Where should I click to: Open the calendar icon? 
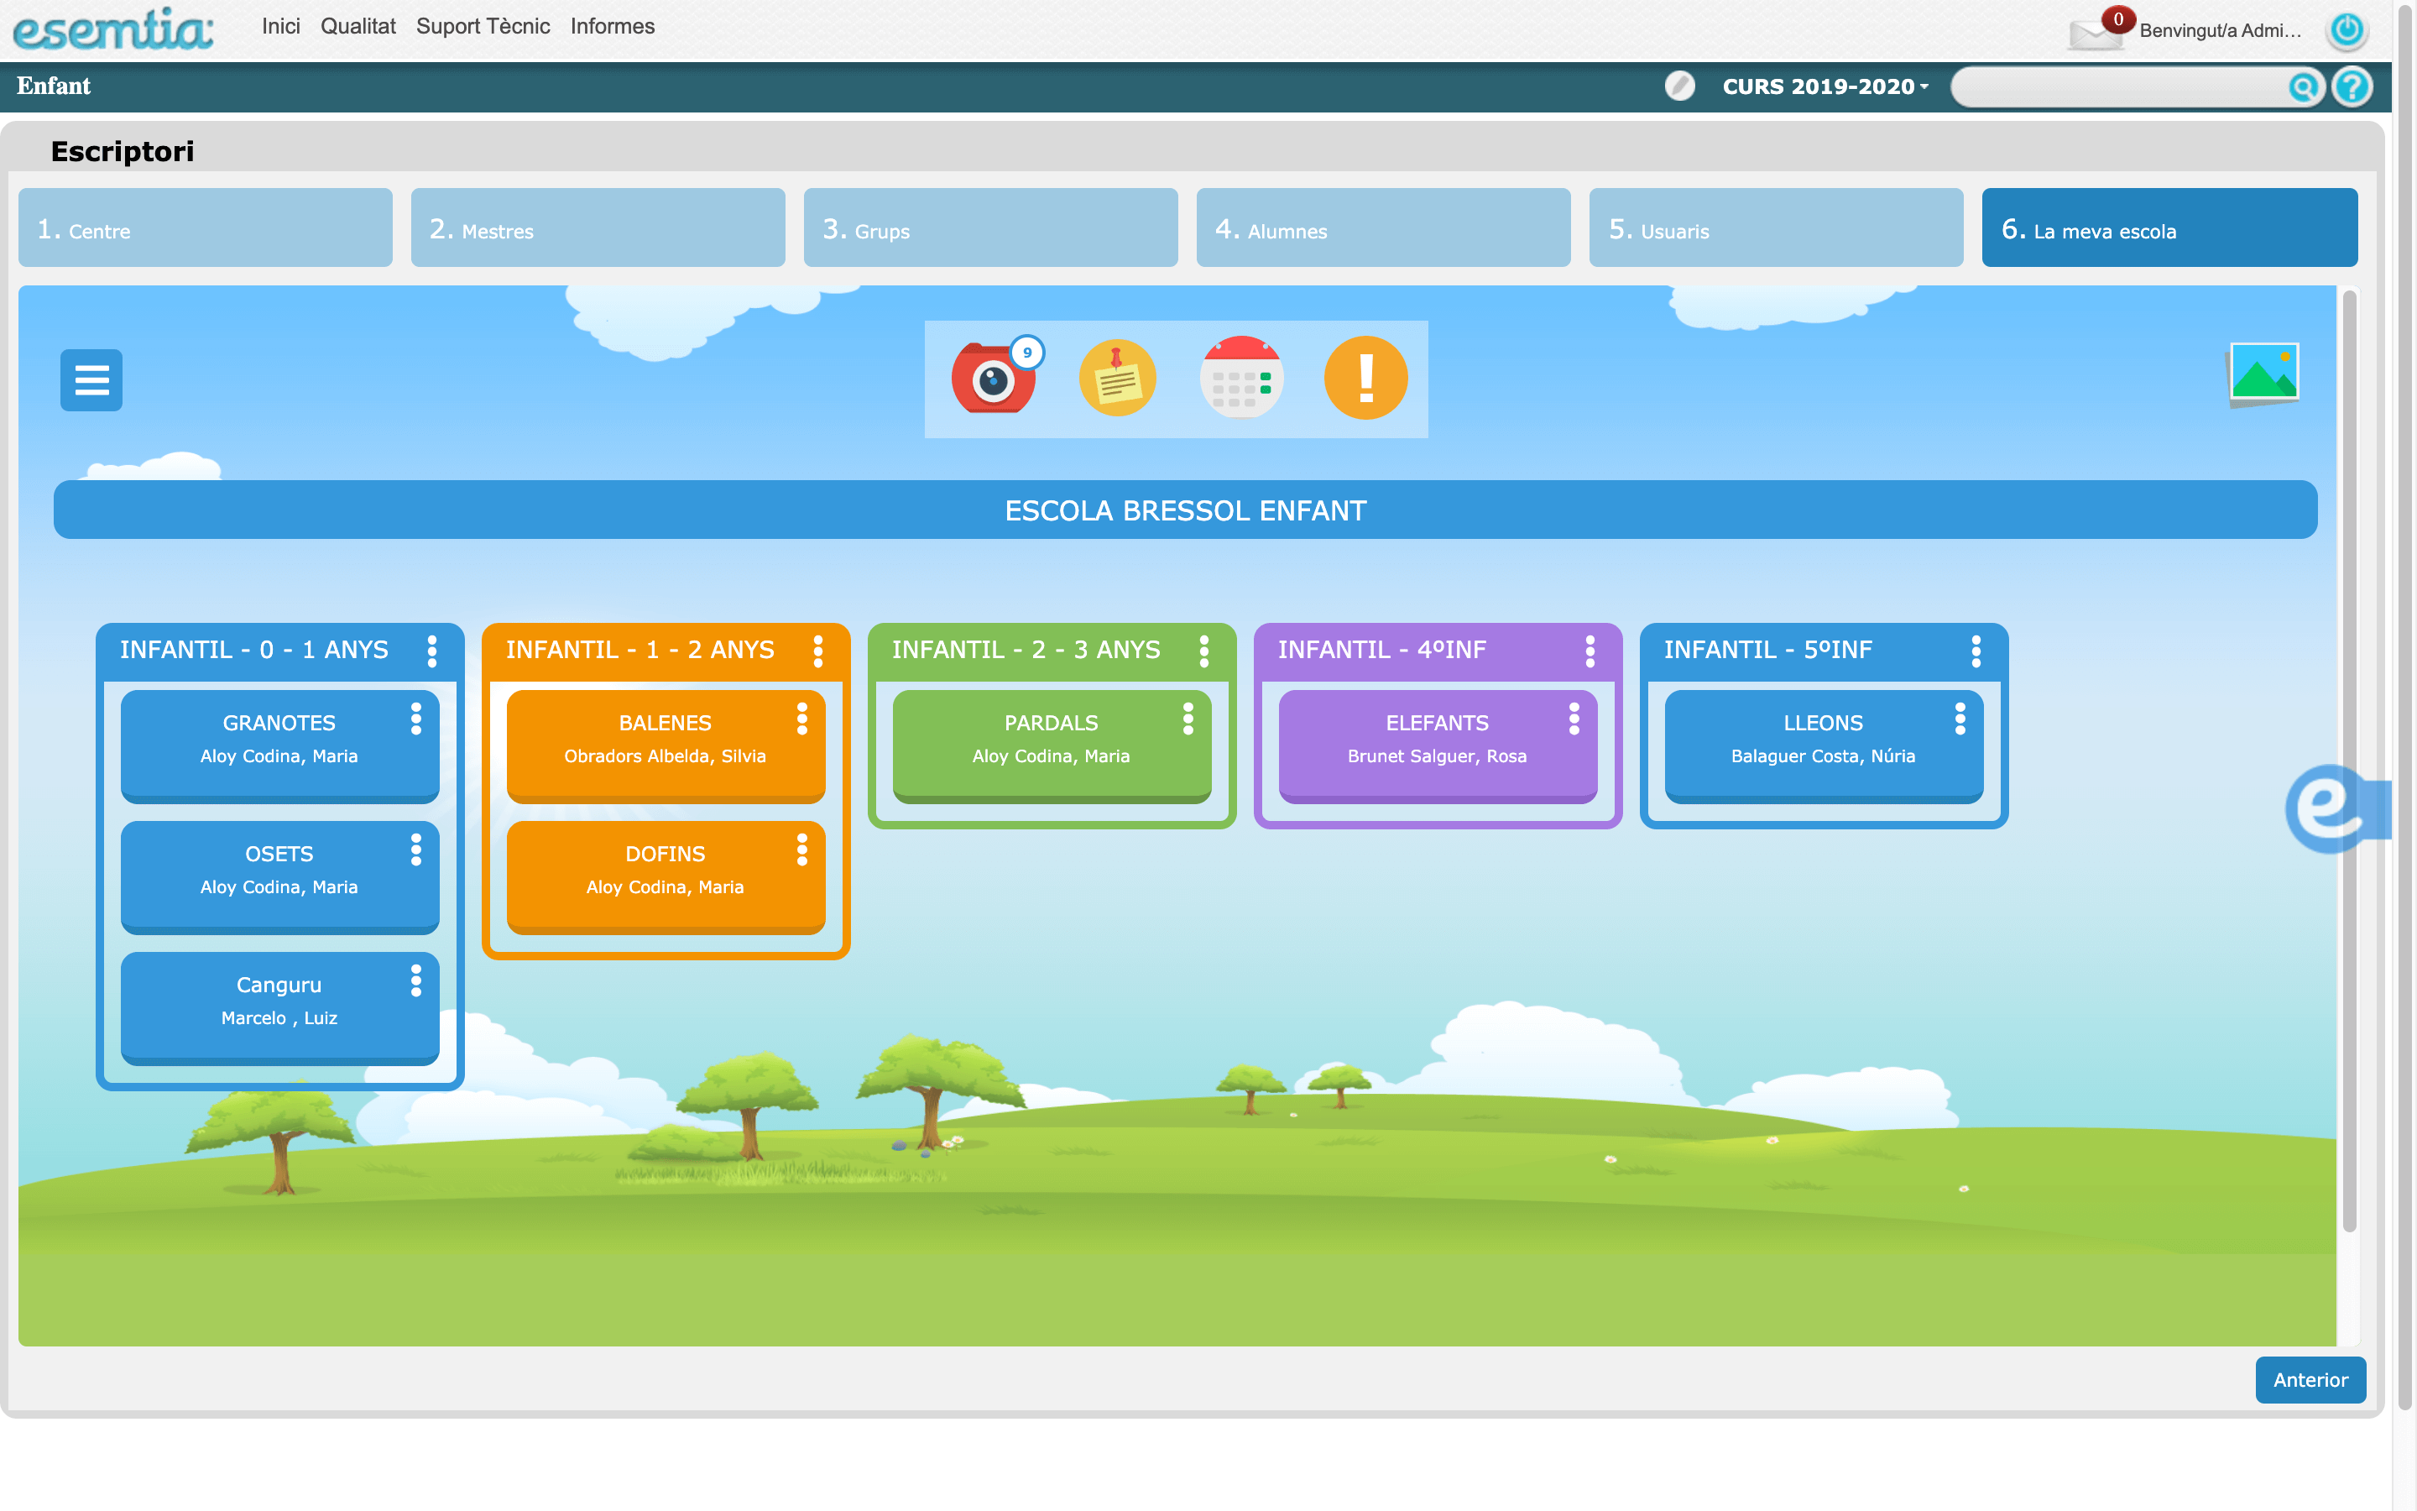coord(1241,378)
